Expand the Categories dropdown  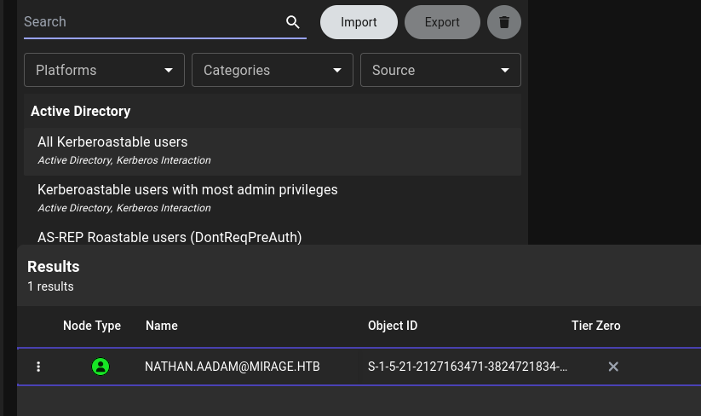[273, 70]
